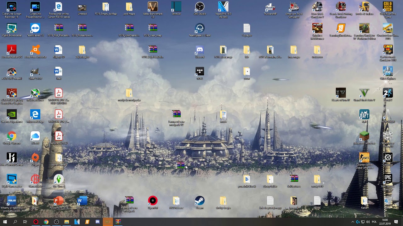The image size is (403, 226).
Task: Open the Windows Start menu
Action: point(5,222)
